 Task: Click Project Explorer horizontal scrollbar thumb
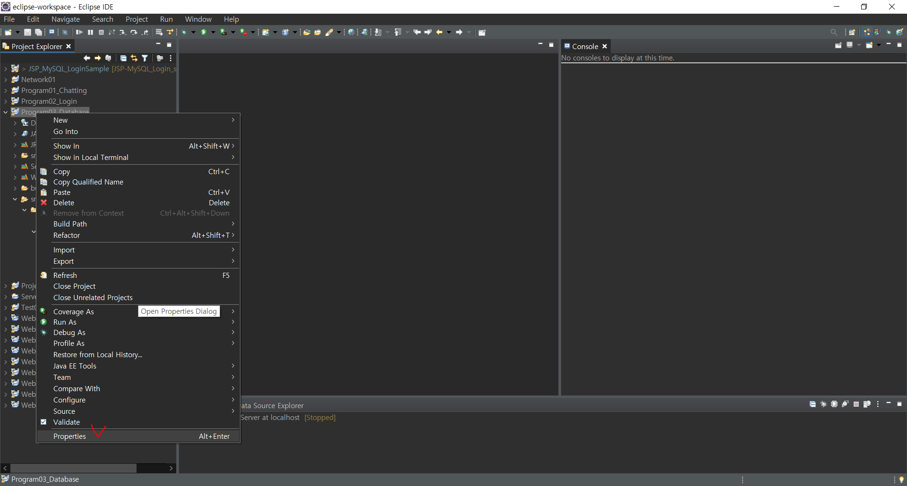73,468
